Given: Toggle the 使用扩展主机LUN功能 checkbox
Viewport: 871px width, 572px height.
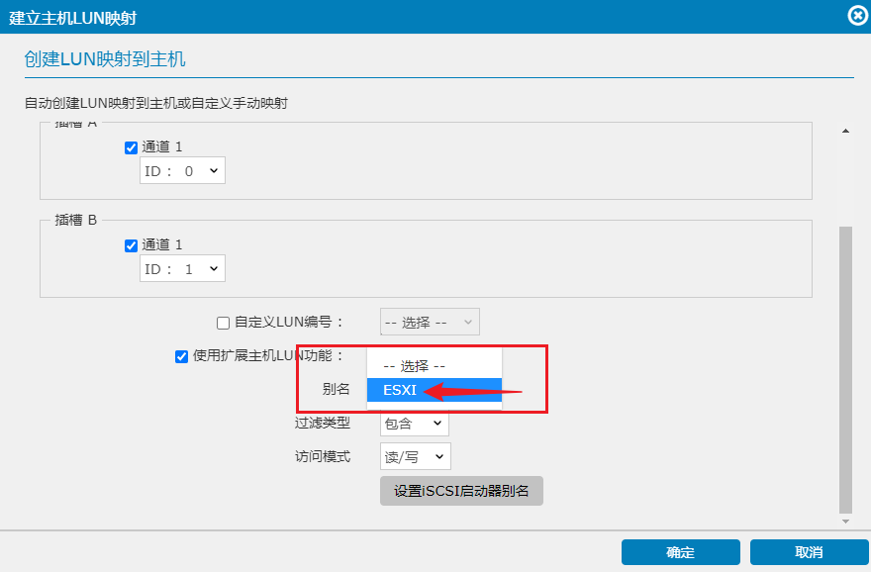Looking at the screenshot, I should [x=181, y=356].
